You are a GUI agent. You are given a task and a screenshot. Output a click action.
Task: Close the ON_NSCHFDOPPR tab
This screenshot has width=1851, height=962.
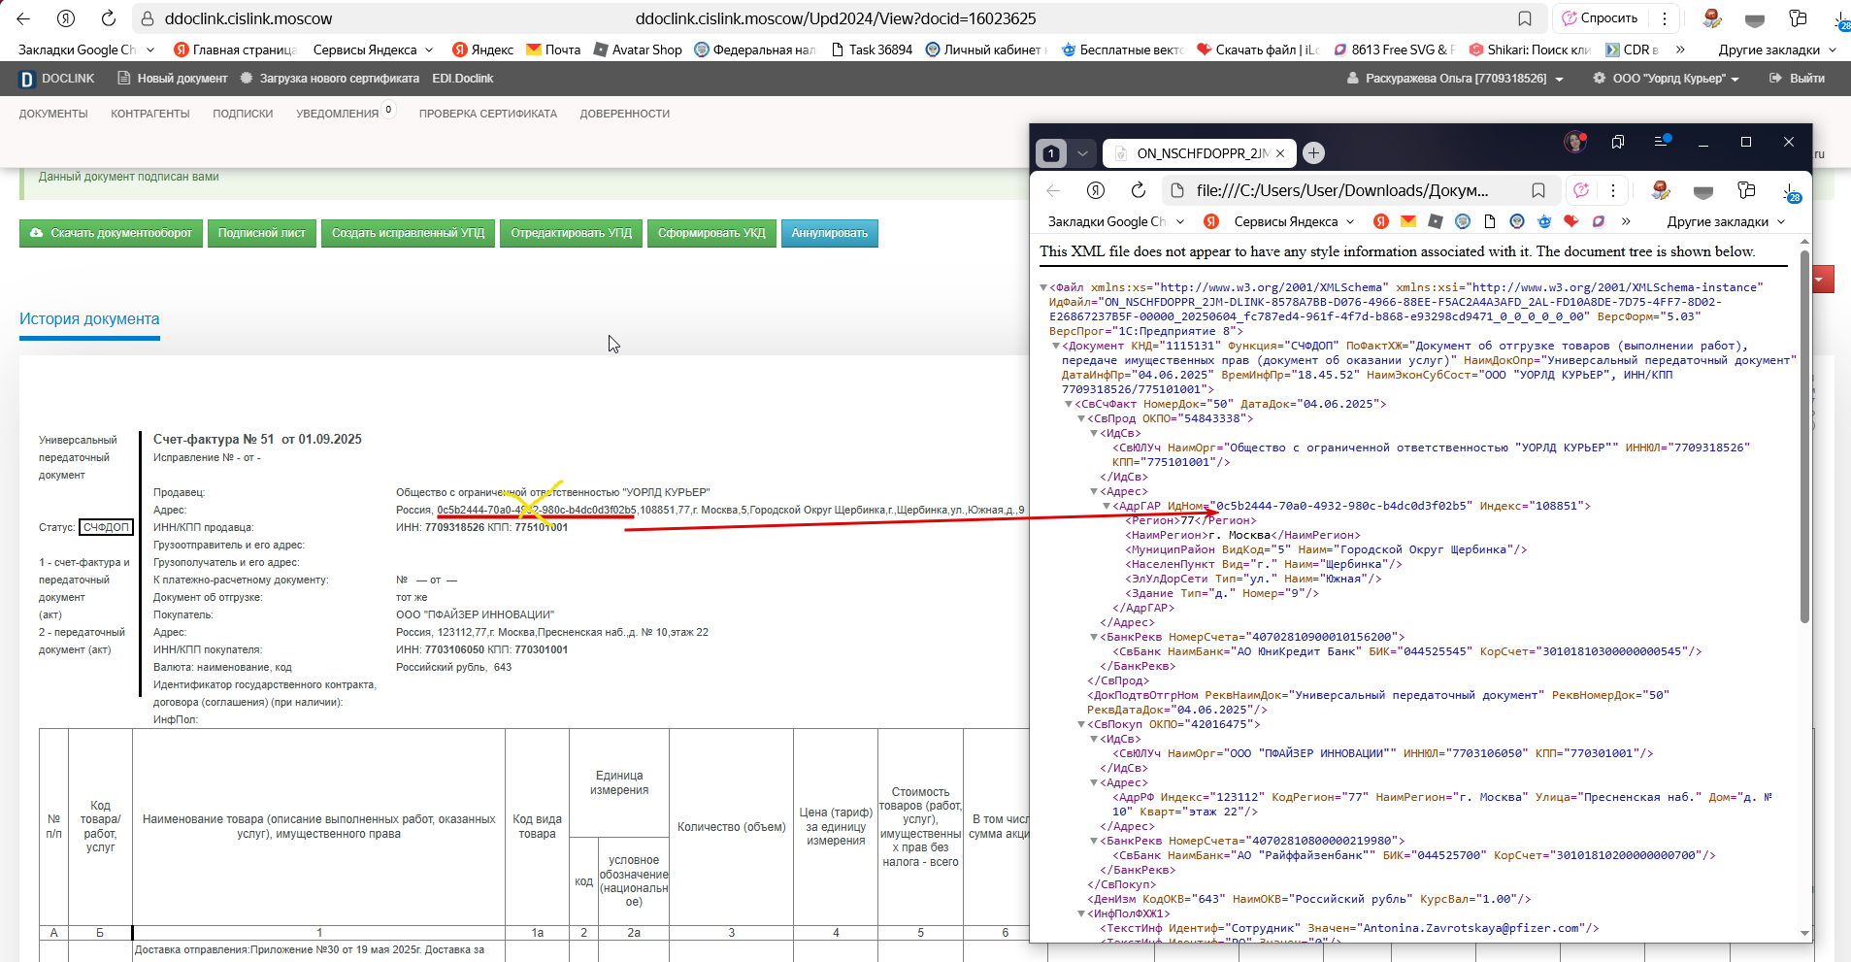pos(1280,153)
